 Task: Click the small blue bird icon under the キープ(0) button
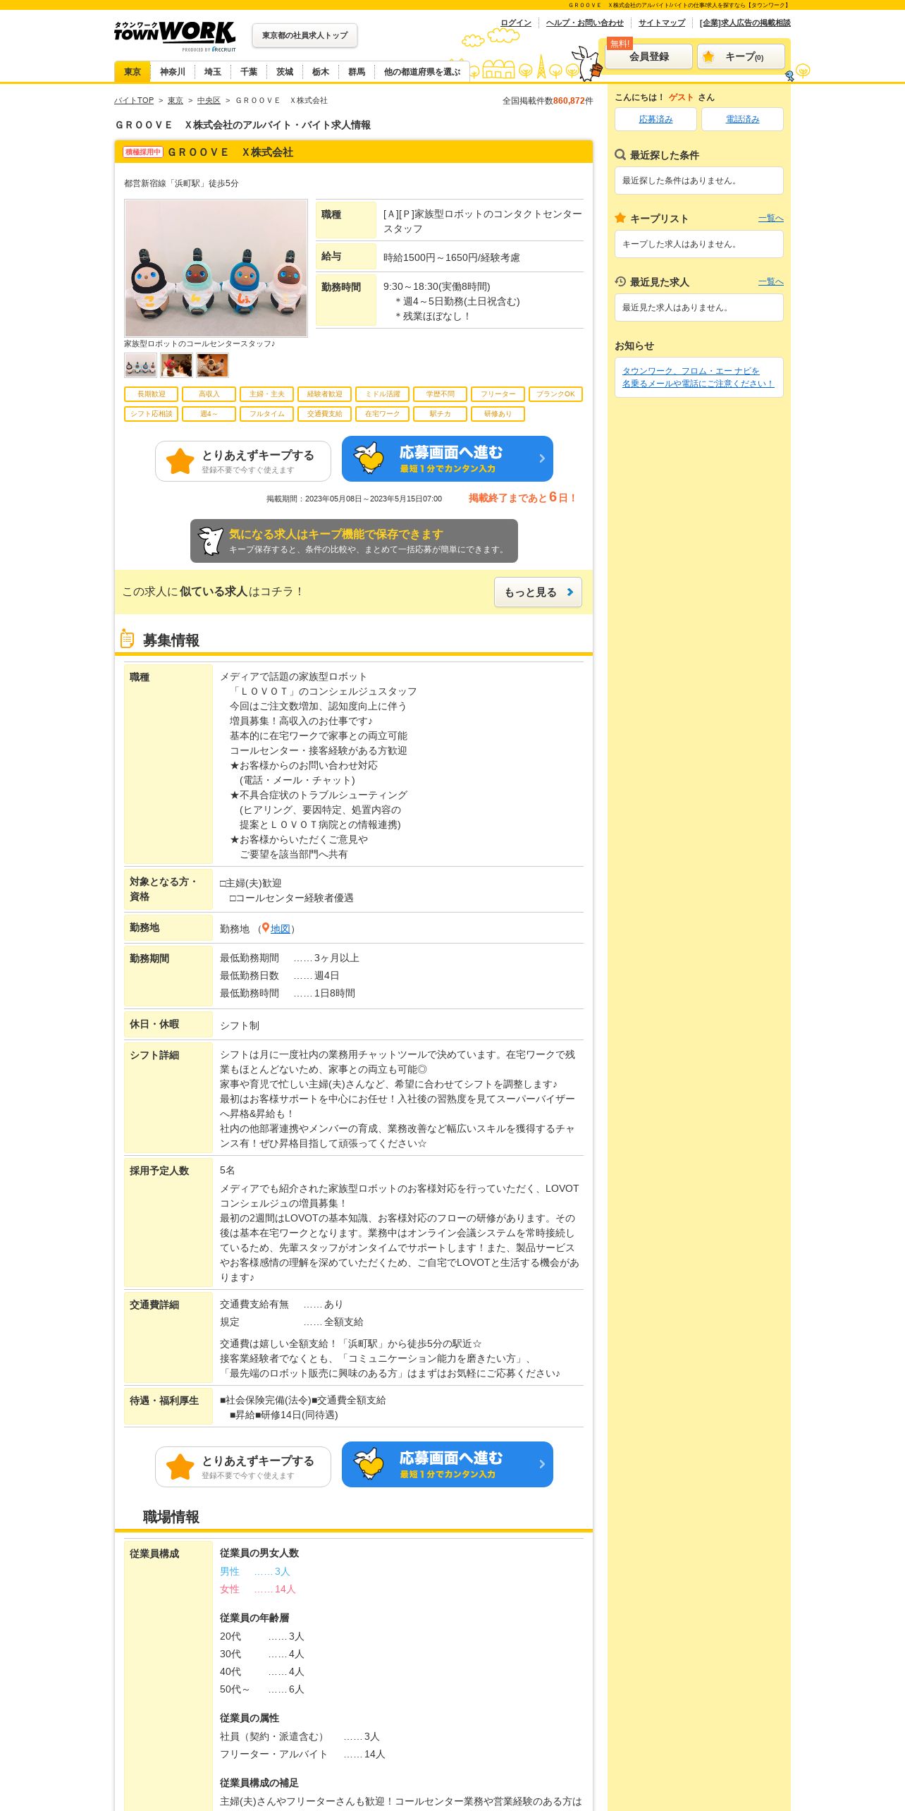(789, 75)
